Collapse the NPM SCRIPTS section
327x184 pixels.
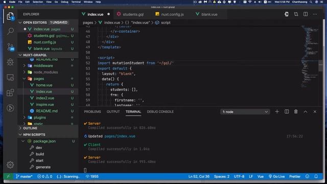click(x=20, y=134)
